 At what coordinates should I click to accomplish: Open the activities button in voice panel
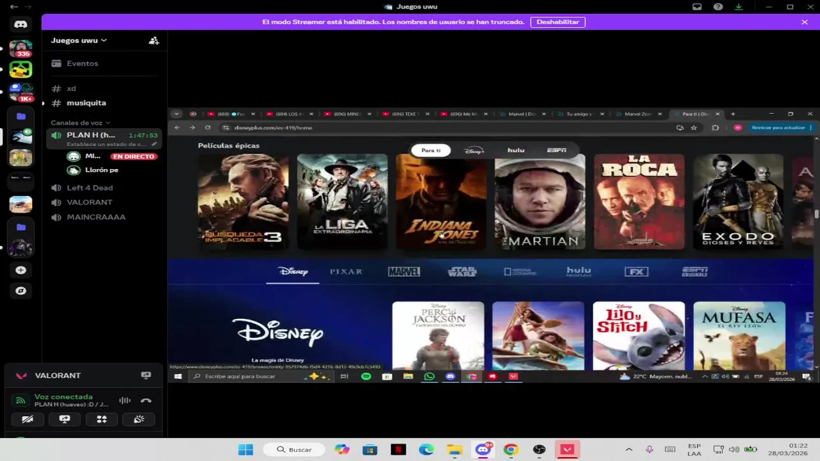point(102,419)
